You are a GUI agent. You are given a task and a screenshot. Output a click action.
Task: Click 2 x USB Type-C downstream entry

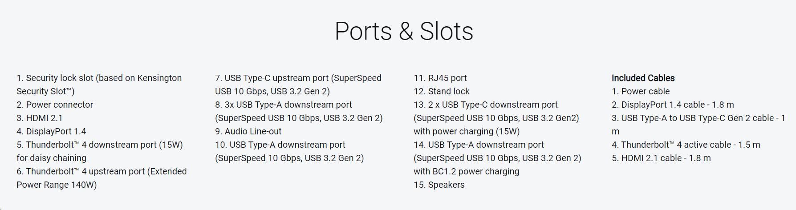coord(485,105)
